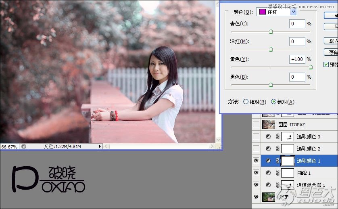Viewport: 338px width, 209px height.
Task: Click the 黑色(B) slider handle
Action: (x=271, y=85)
